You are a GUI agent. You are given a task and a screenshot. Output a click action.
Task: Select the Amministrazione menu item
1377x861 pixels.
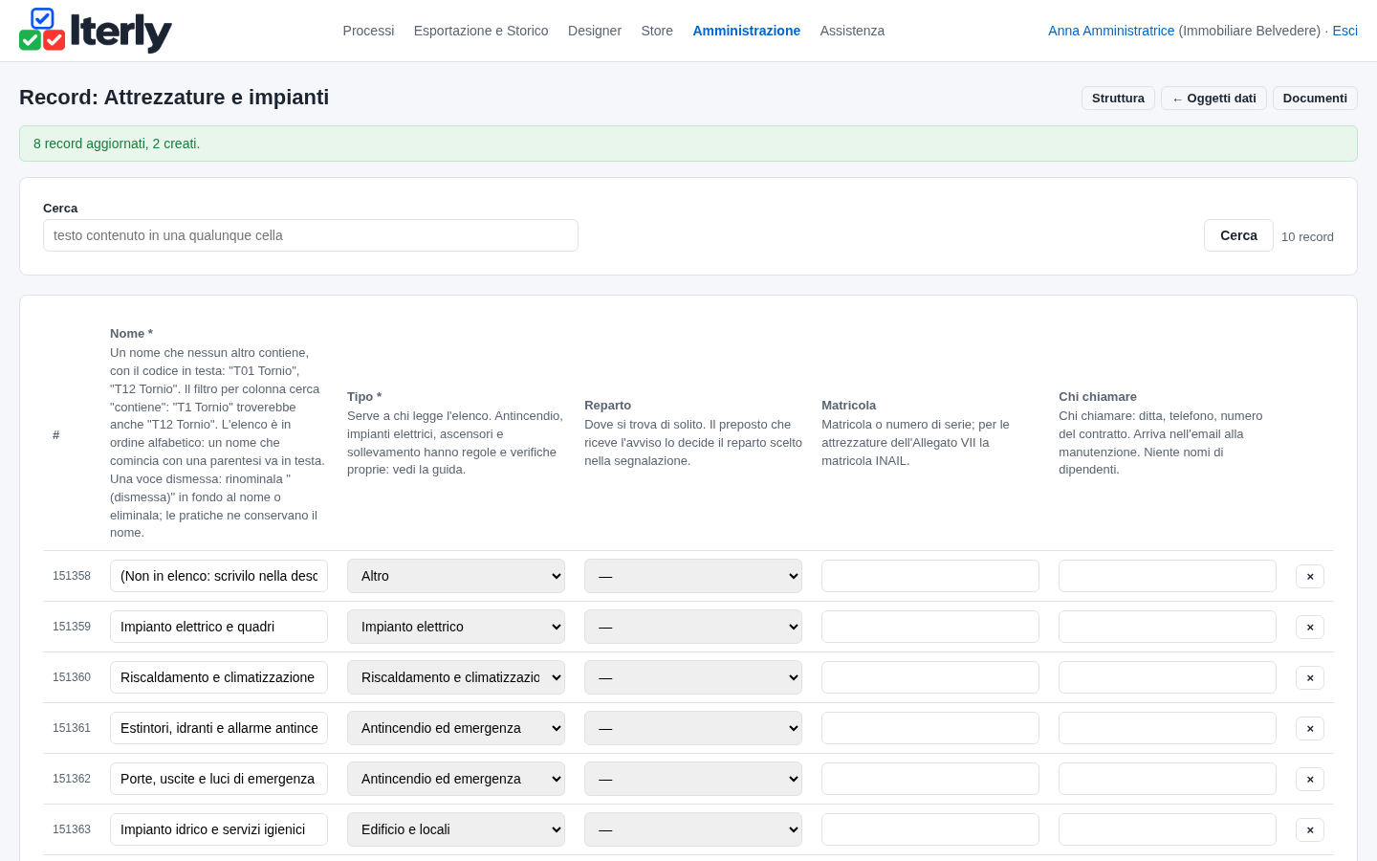point(746,31)
